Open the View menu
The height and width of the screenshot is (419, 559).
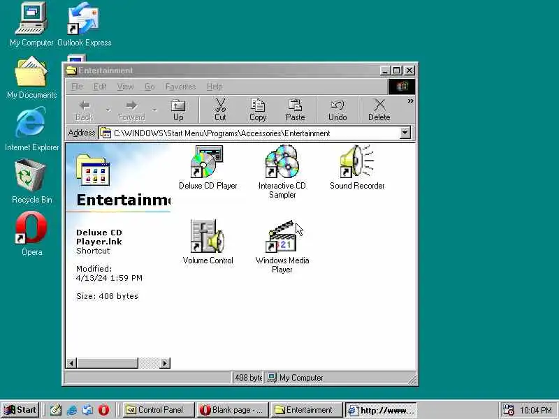(x=126, y=87)
